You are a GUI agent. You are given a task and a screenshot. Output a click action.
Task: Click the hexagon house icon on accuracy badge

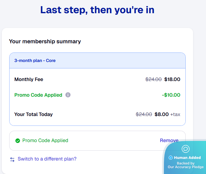[x=185, y=149]
